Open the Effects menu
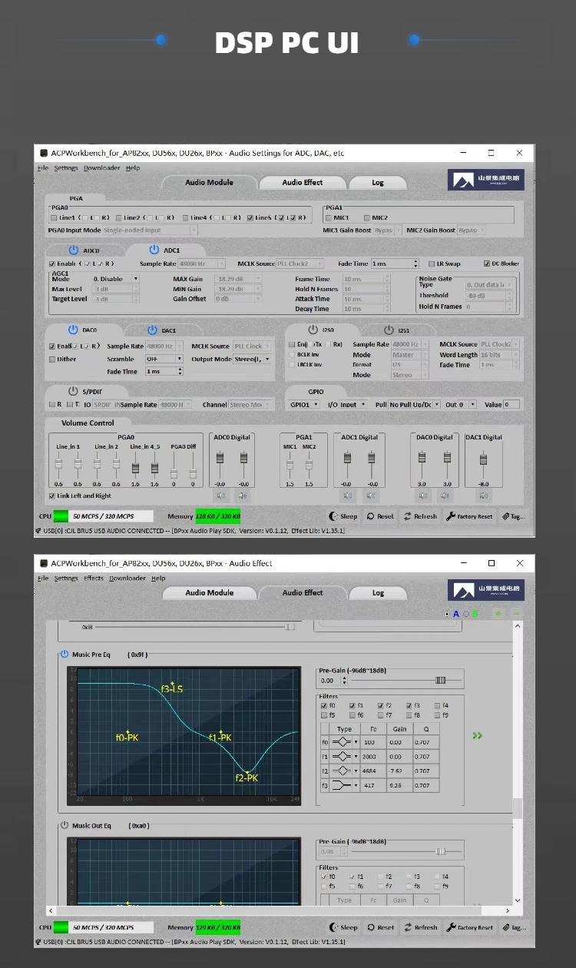 (94, 578)
